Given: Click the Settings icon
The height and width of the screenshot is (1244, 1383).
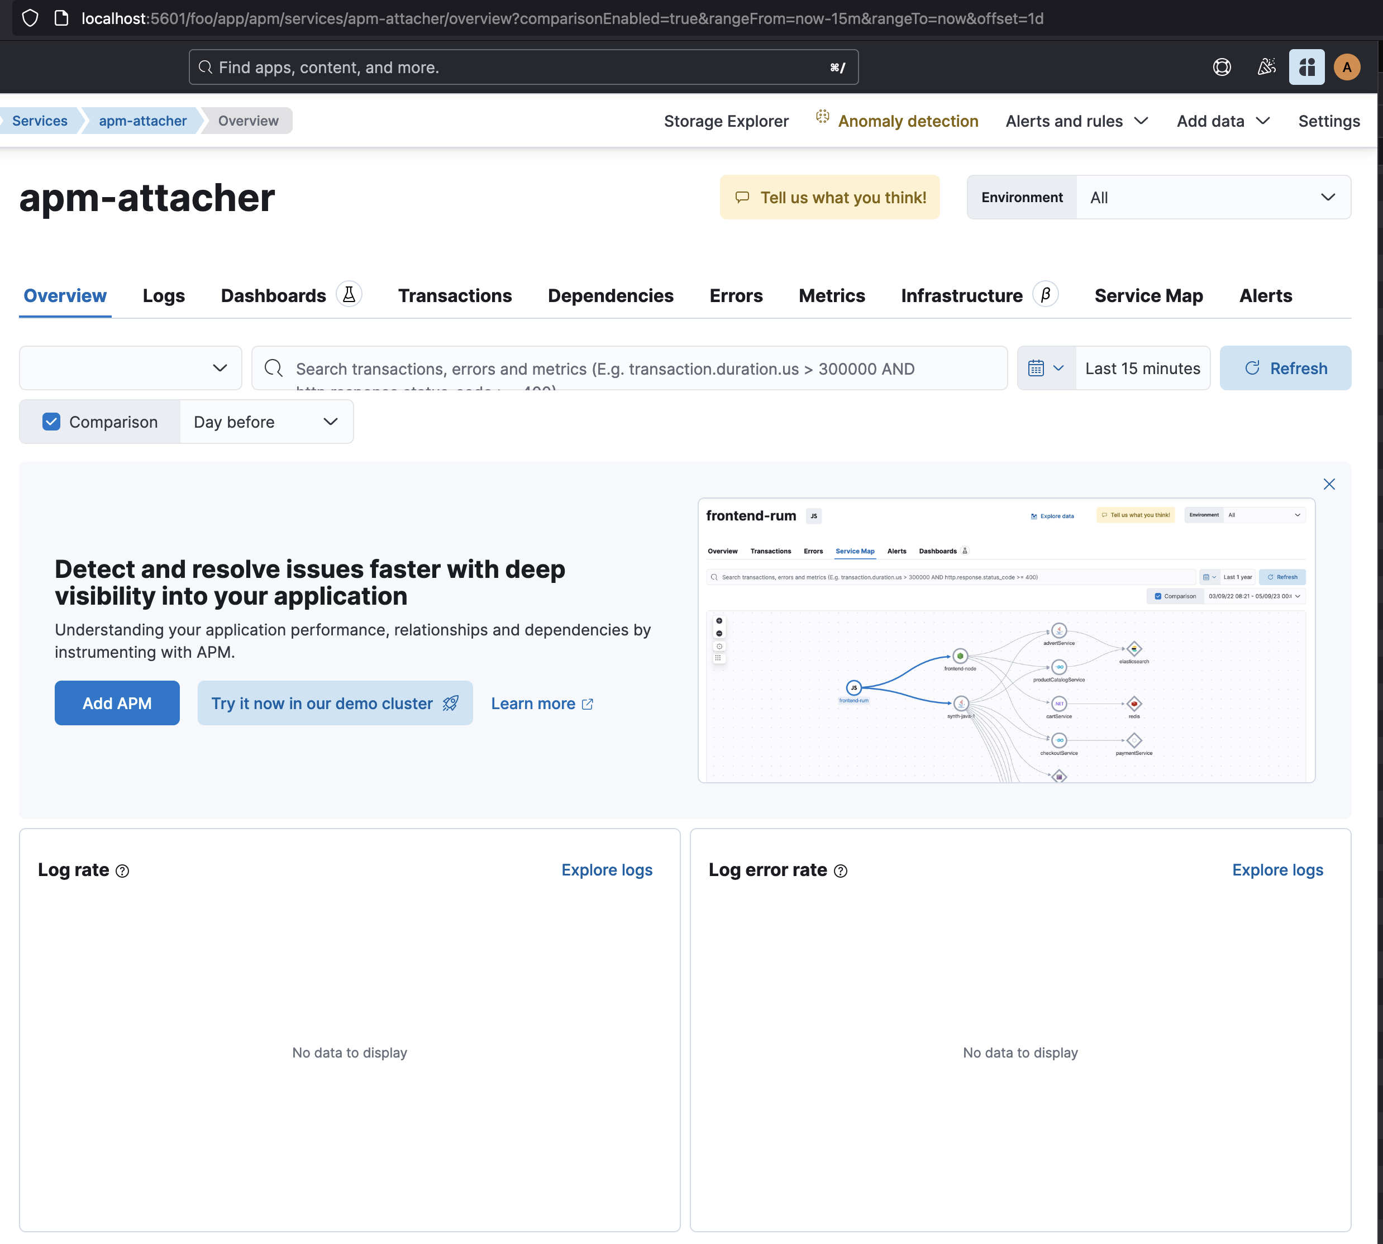Looking at the screenshot, I should (x=1329, y=120).
